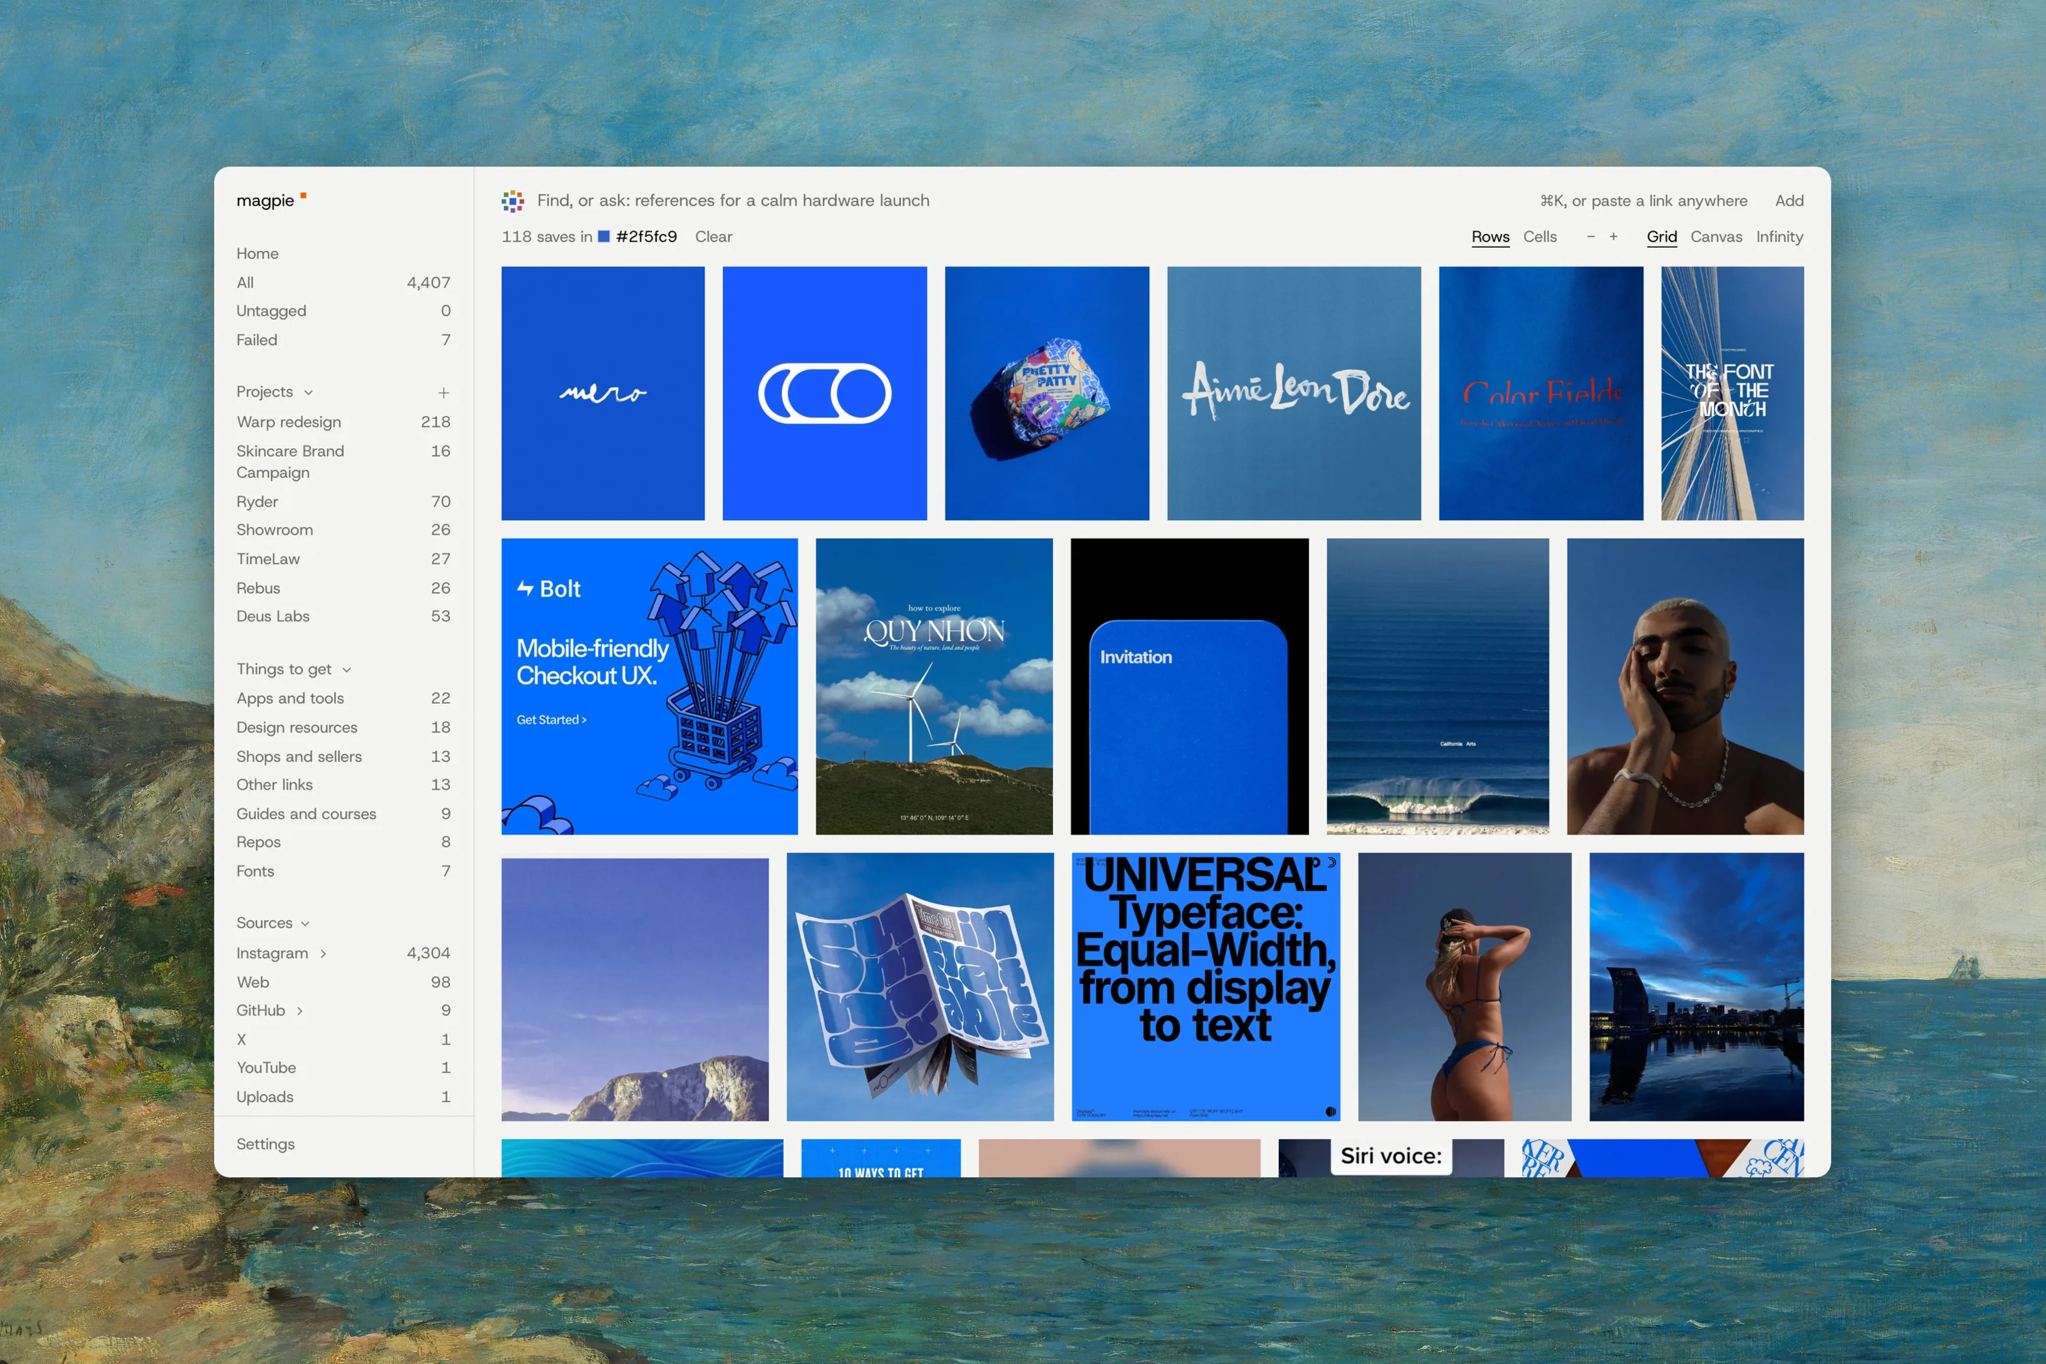Open The Font of the Month thumbnail
Viewport: 2046px width, 1364px height.
(x=1732, y=394)
